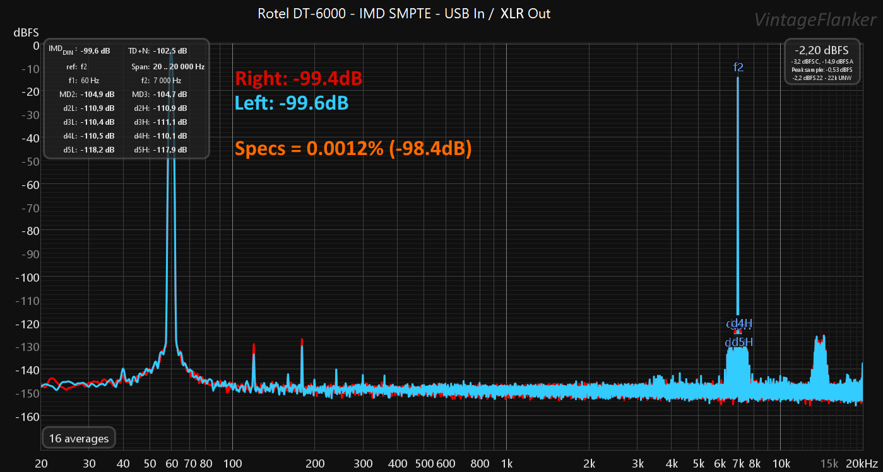Click the "-120" label on the dBFS axis
The width and height of the screenshot is (883, 472).
pos(28,324)
